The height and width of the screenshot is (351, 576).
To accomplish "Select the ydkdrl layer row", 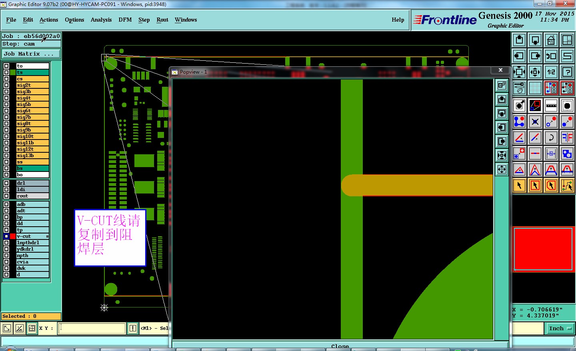I will pyautogui.click(x=32, y=249).
